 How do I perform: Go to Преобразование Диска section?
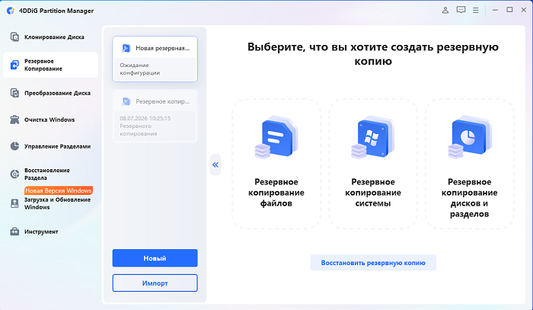[x=51, y=93]
